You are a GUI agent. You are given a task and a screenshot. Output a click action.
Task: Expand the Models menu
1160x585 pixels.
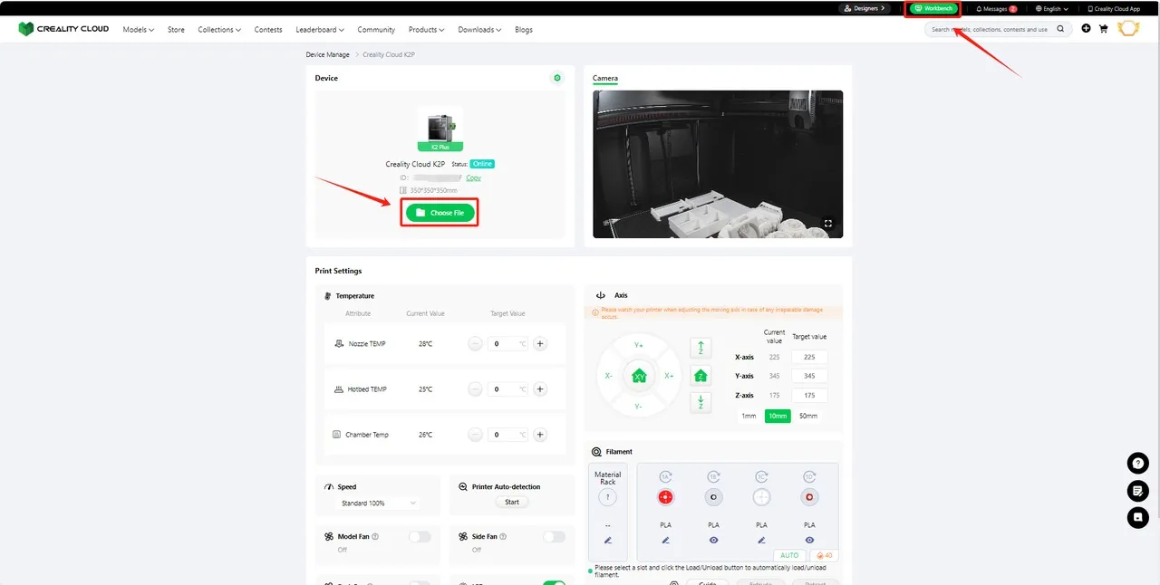pyautogui.click(x=138, y=30)
